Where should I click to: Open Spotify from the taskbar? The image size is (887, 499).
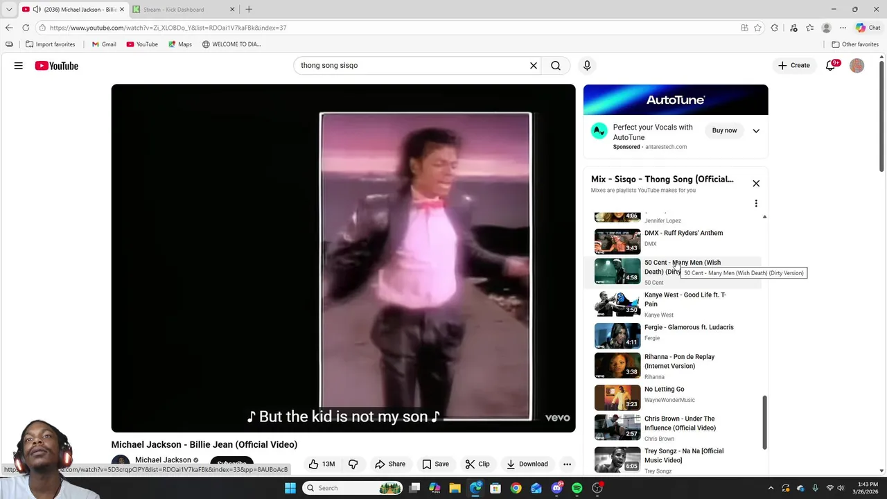click(x=577, y=488)
